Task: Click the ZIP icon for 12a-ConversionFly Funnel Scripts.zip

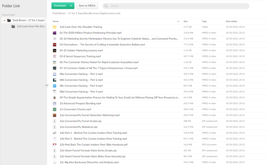Action: pyautogui.click(x=54, y=121)
